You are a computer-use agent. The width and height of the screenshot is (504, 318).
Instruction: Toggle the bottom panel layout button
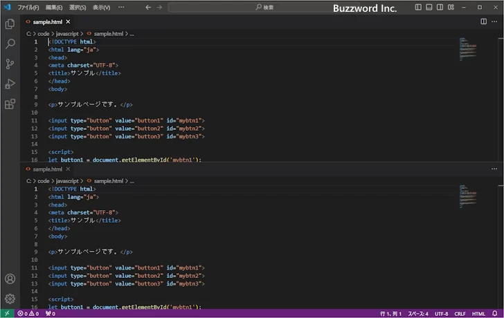[428, 7]
